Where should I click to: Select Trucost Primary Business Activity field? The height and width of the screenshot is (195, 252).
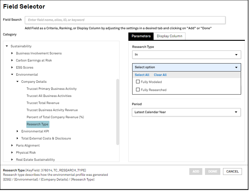[x=51, y=89]
